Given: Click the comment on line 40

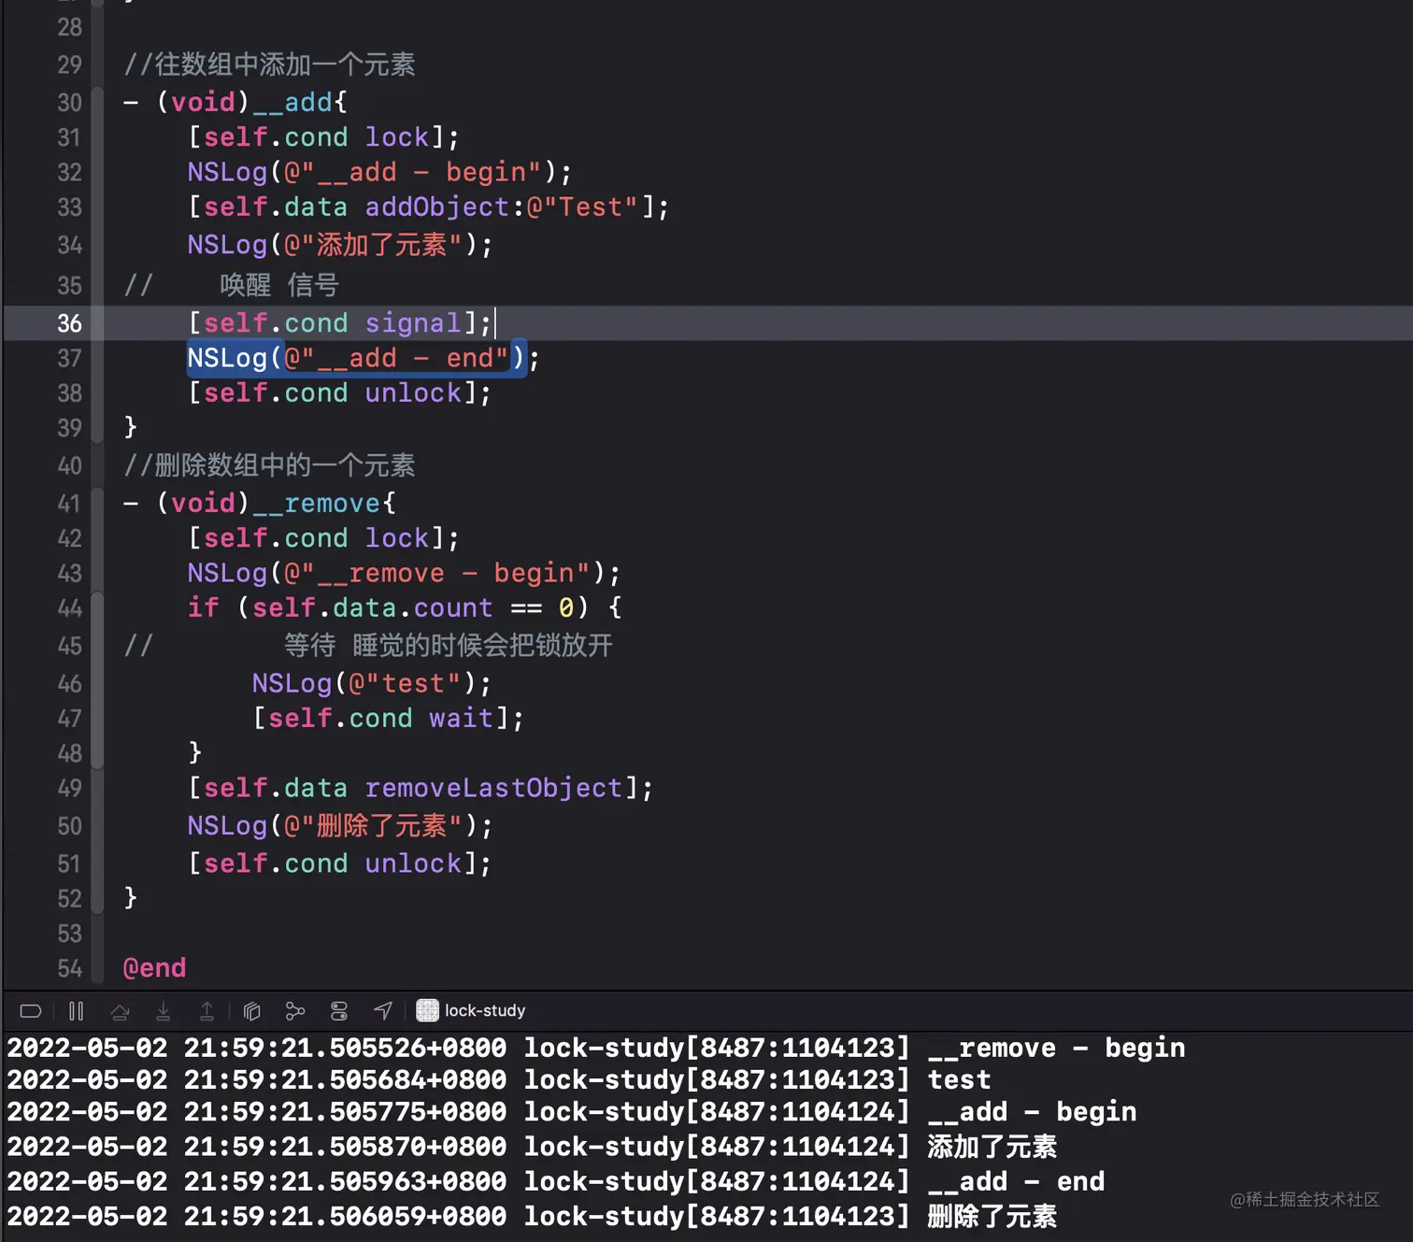Looking at the screenshot, I should [x=269, y=465].
